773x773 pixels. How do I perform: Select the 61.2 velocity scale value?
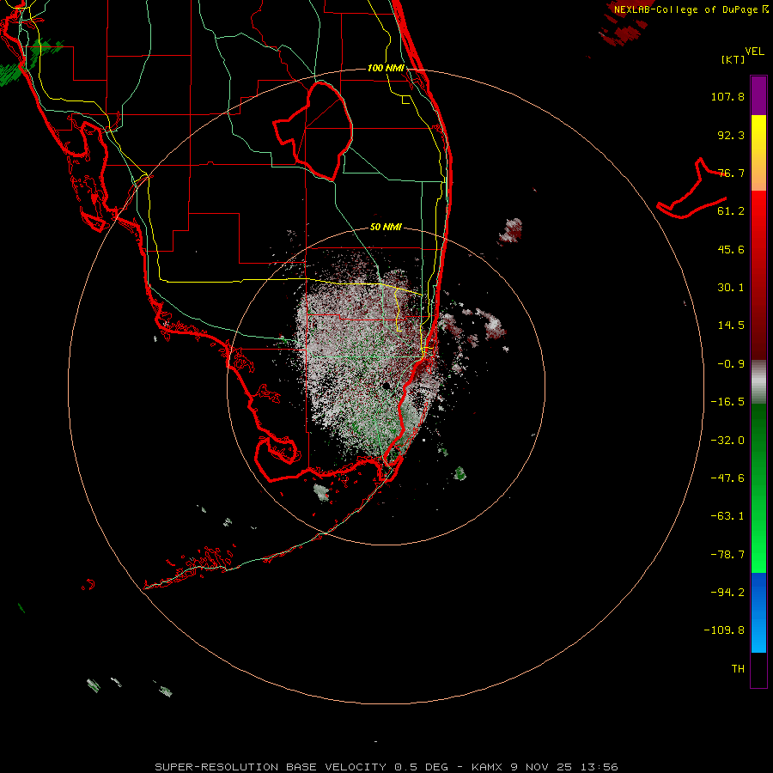pyautogui.click(x=731, y=211)
